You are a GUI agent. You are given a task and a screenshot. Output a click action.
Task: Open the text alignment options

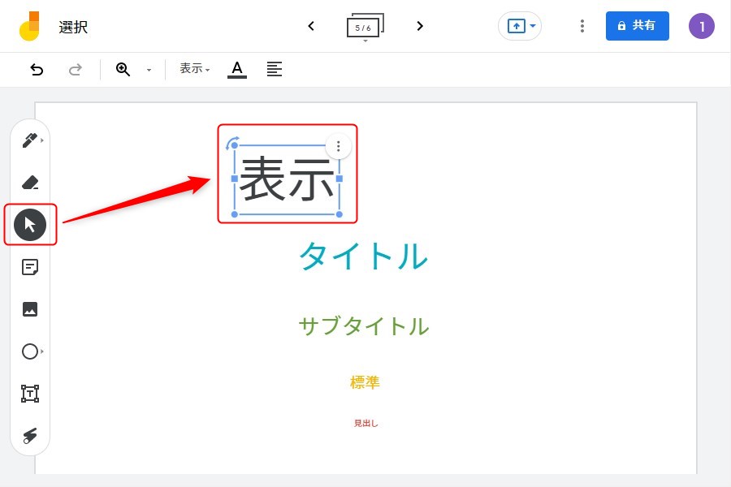[275, 70]
